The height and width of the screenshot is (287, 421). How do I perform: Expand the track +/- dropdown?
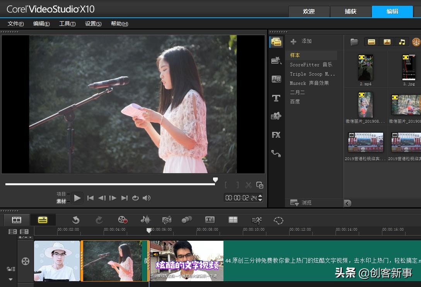click(x=26, y=238)
